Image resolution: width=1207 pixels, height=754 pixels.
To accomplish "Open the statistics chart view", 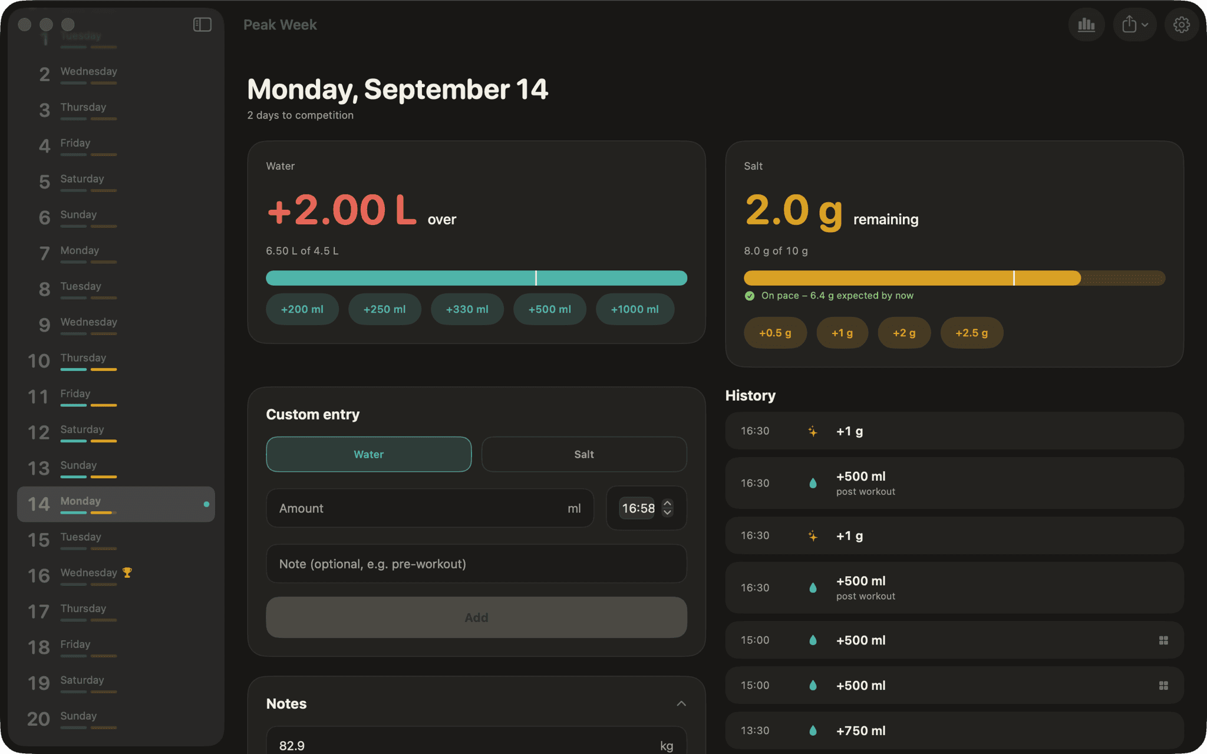I will click(x=1086, y=25).
